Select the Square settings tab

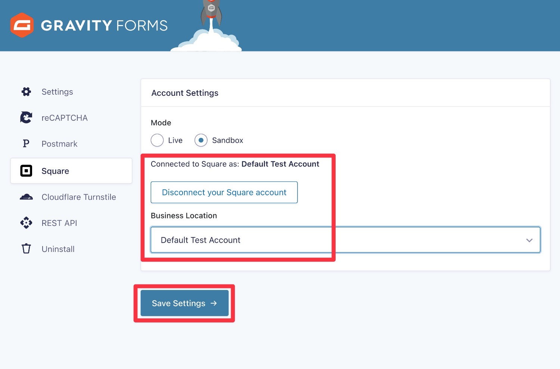click(x=71, y=171)
